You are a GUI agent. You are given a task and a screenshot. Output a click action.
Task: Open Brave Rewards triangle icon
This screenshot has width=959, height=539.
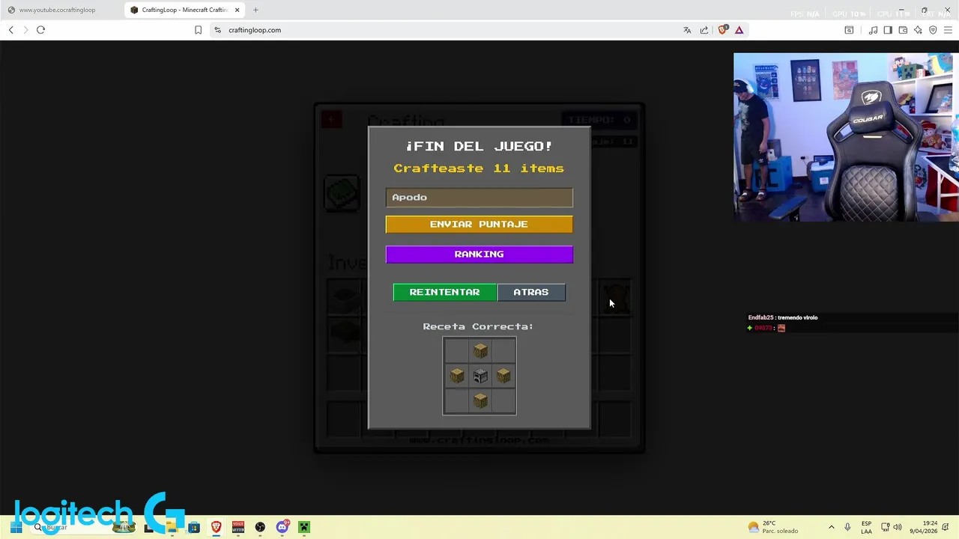pyautogui.click(x=739, y=30)
